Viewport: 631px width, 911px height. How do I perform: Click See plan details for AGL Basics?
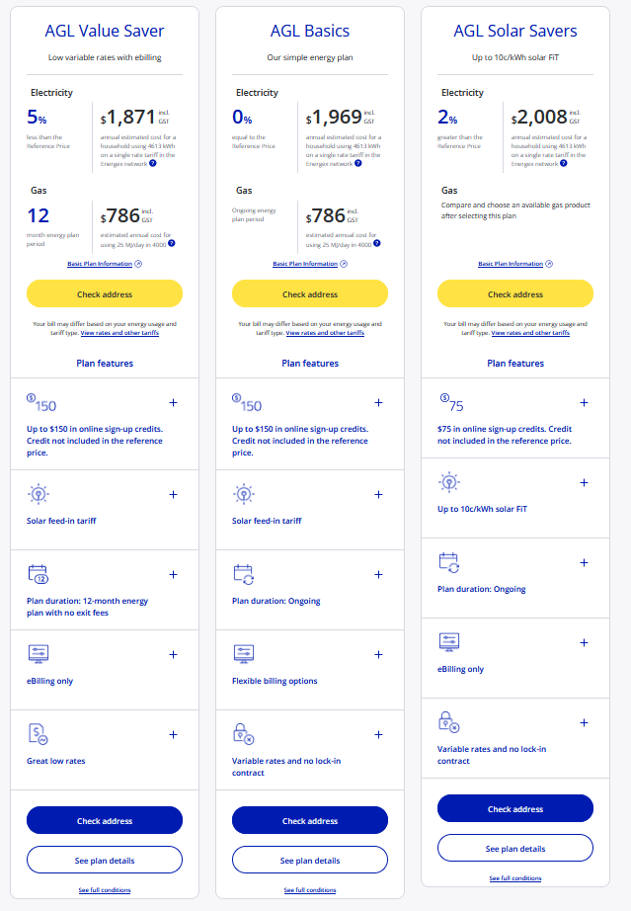[310, 861]
